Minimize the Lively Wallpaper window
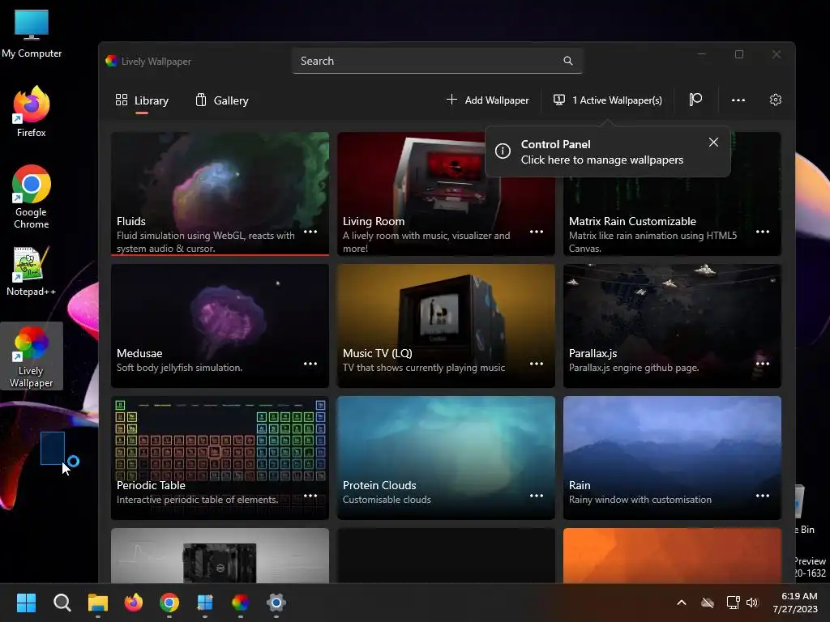 (702, 54)
